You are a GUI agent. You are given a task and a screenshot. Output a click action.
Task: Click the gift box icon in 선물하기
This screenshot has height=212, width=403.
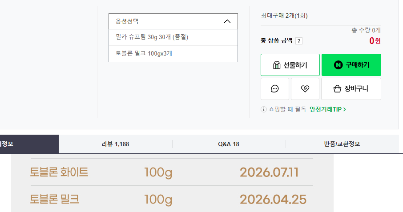[276, 65]
